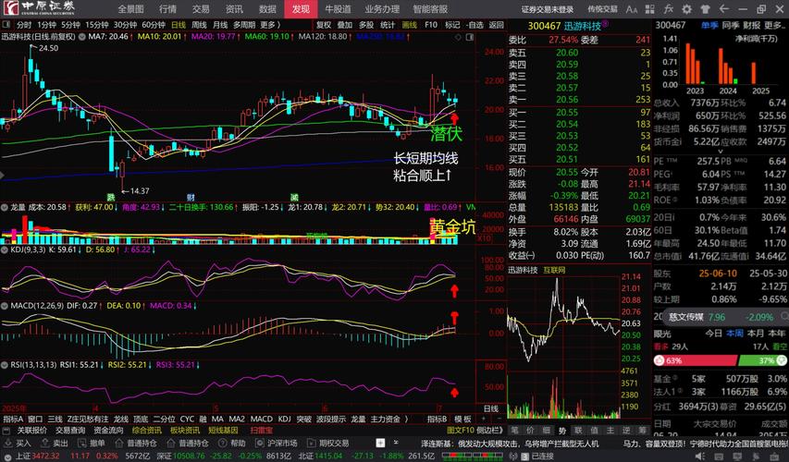Expand 更多 periods dropdown
Viewport: 789px width, 462px height.
coord(271,25)
